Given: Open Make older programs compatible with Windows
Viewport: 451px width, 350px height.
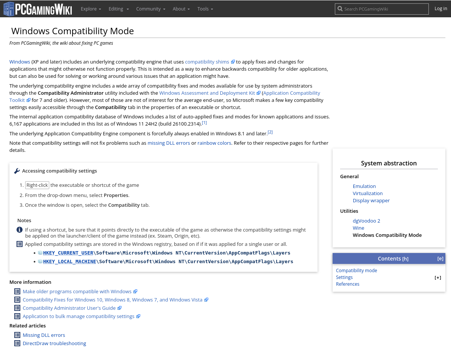Looking at the screenshot, I should coord(77,291).
